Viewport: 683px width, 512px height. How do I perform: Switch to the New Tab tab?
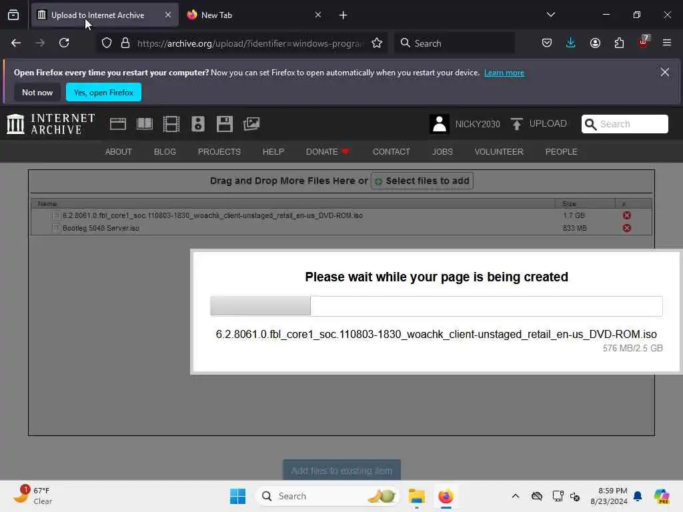click(254, 15)
